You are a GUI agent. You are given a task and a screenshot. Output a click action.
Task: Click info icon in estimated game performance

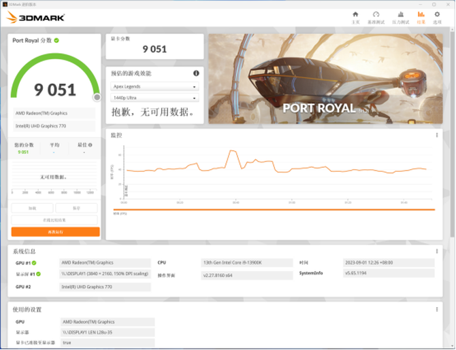[196, 73]
